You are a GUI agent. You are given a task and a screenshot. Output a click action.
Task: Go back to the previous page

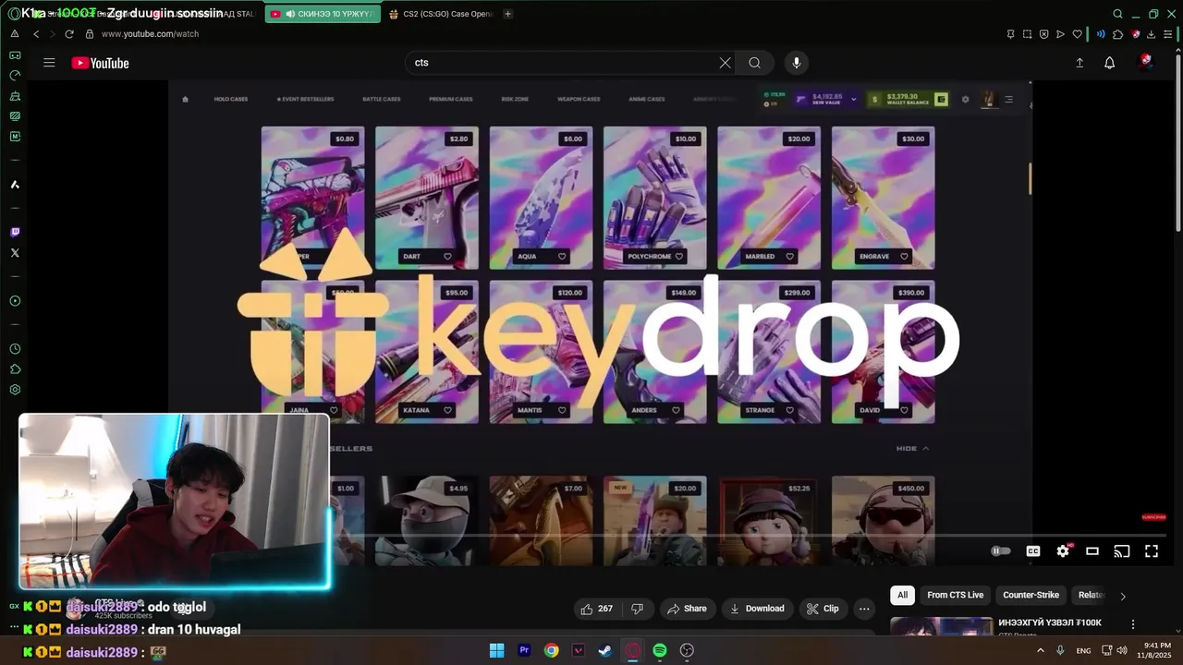pyautogui.click(x=36, y=34)
